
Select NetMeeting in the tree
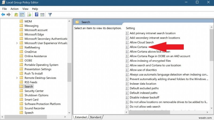coord(32,47)
